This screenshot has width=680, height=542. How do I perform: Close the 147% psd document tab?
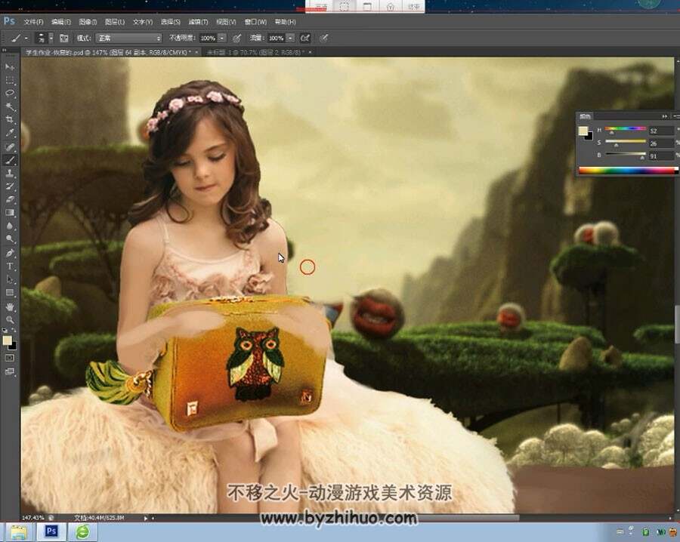[x=196, y=52]
